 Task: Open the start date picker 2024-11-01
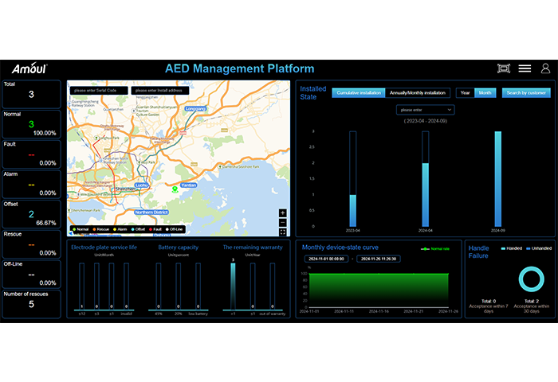click(327, 259)
